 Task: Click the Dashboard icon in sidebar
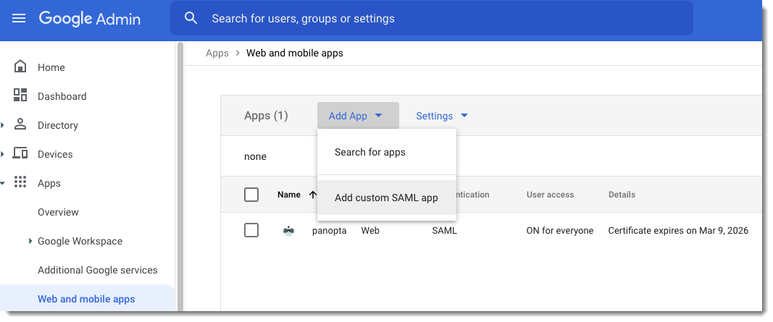point(20,96)
